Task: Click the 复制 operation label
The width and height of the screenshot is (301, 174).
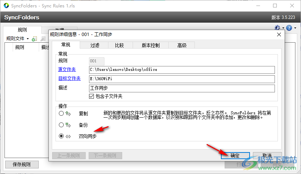Action: tap(83, 114)
